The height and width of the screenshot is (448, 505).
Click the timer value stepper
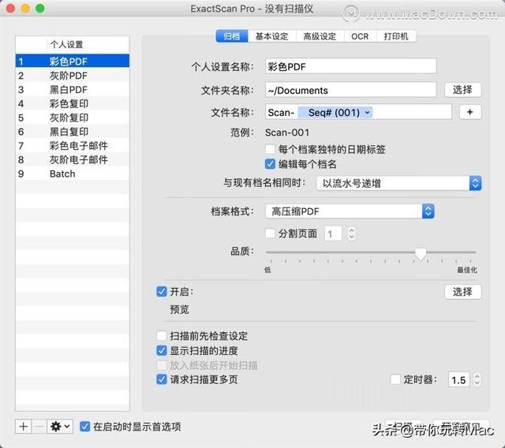coord(477,379)
